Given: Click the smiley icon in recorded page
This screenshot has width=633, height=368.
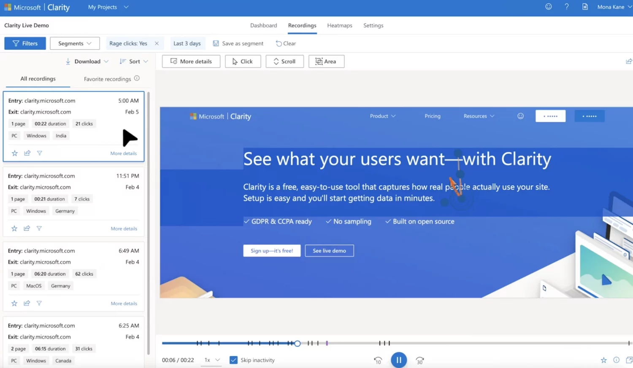Looking at the screenshot, I should pyautogui.click(x=520, y=116).
